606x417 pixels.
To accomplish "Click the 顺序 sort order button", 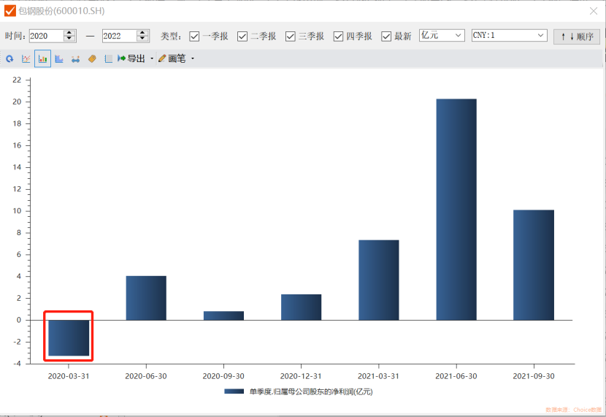I will (576, 37).
